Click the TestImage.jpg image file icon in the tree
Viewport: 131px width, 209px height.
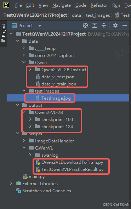click(38, 98)
